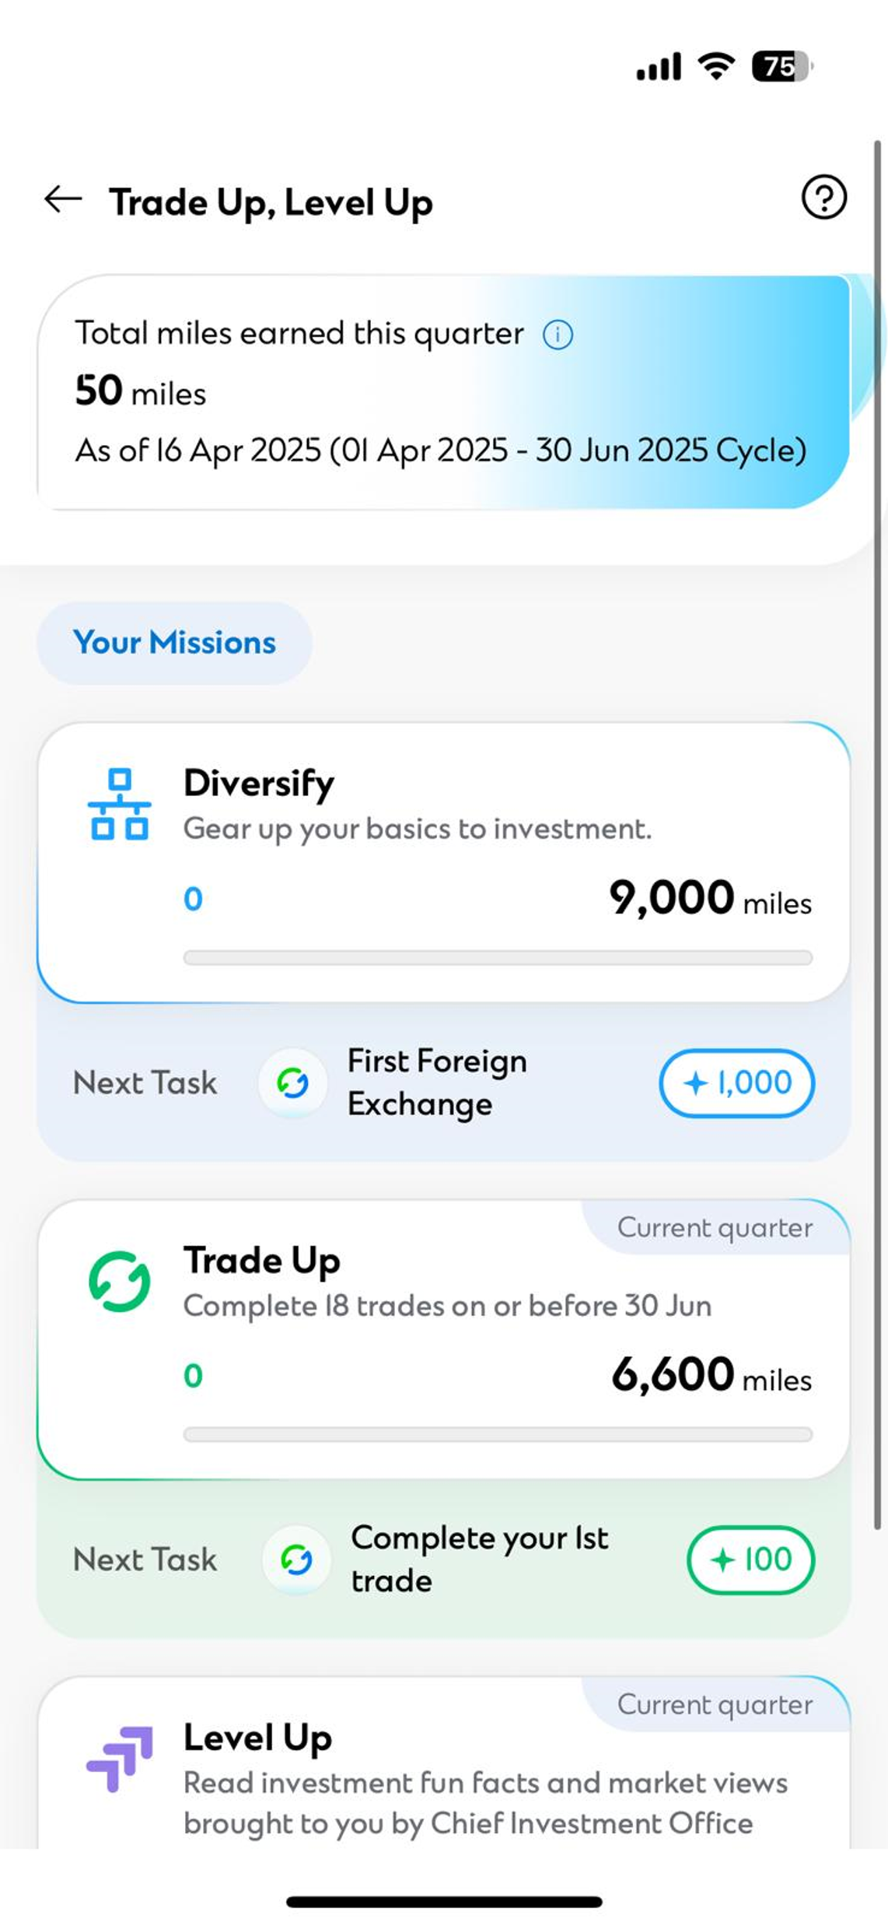This screenshot has height=1926, width=888.
Task: Open the help question mark icon
Action: pyautogui.click(x=823, y=198)
